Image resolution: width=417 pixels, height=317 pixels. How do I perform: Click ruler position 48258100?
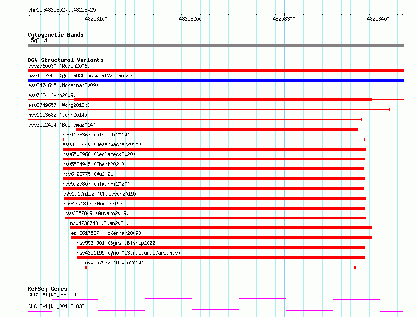pos(96,19)
